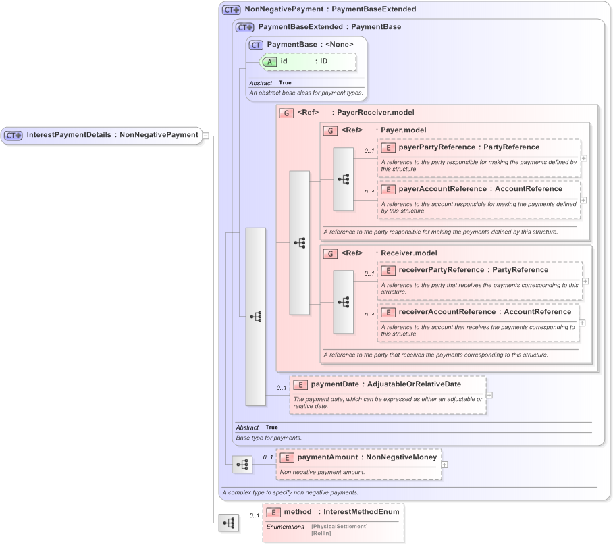
Task: Select the Receiver.model group label
Action: [389, 253]
